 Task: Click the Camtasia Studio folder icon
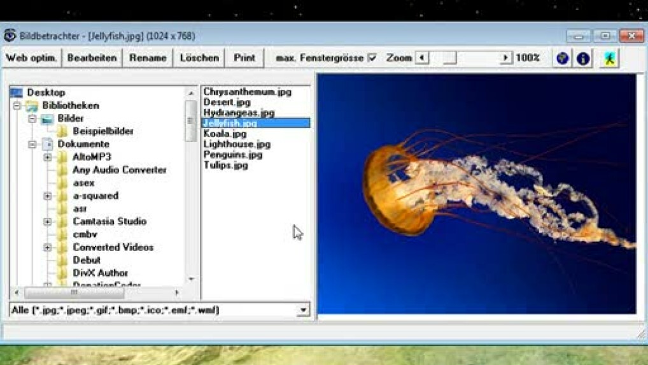[x=62, y=222]
